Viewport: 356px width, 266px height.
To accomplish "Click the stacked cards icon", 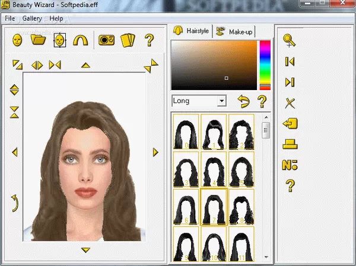I will click(128, 40).
